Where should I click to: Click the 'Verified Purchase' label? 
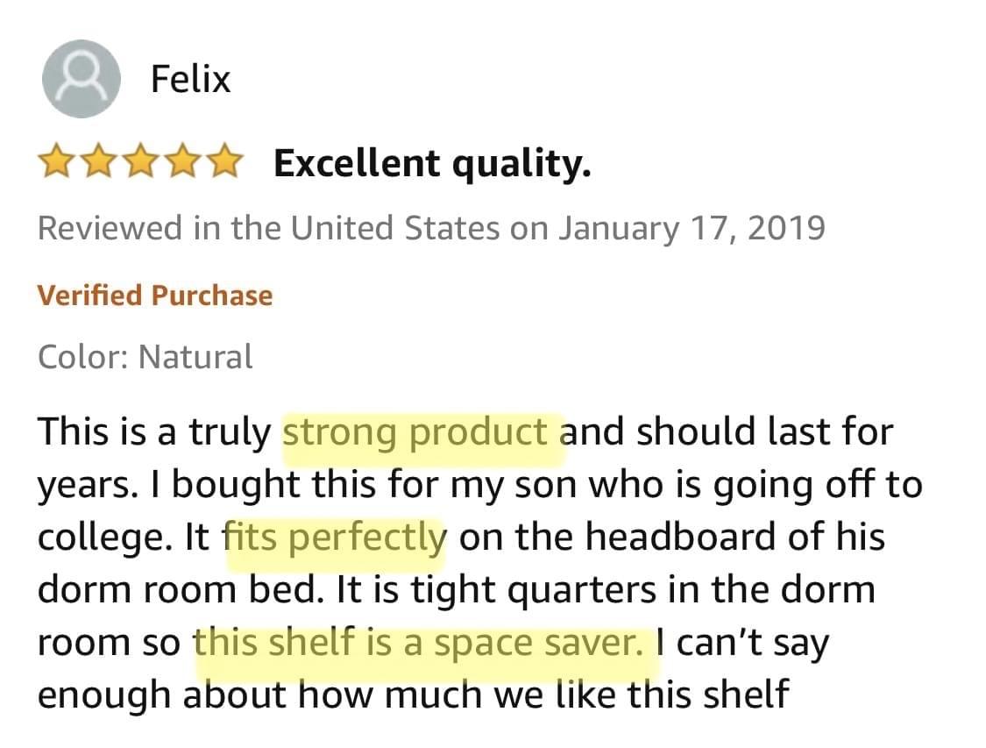(x=155, y=295)
